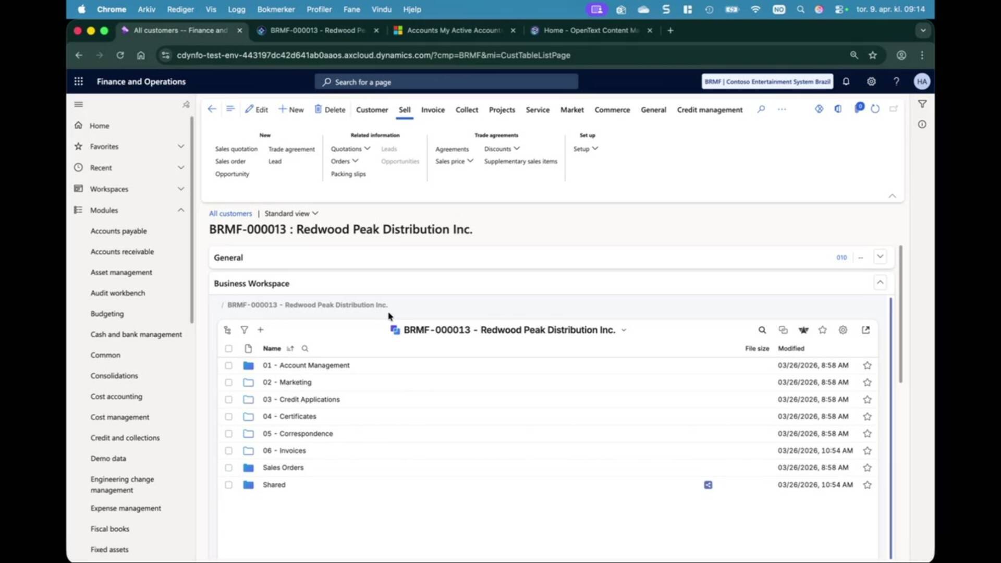The image size is (1001, 563).
Task: Open the search icon on the action pane
Action: coord(761,109)
